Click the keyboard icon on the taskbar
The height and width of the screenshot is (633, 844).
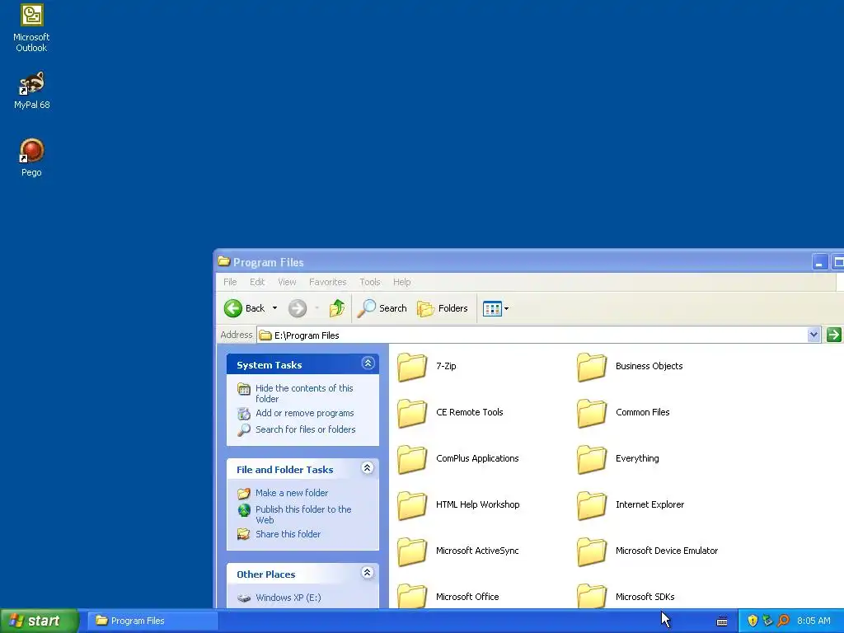(722, 621)
